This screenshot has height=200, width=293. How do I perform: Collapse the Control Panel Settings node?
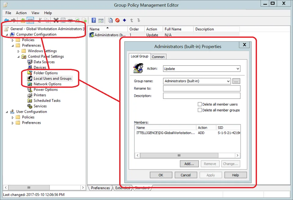(x=19, y=57)
